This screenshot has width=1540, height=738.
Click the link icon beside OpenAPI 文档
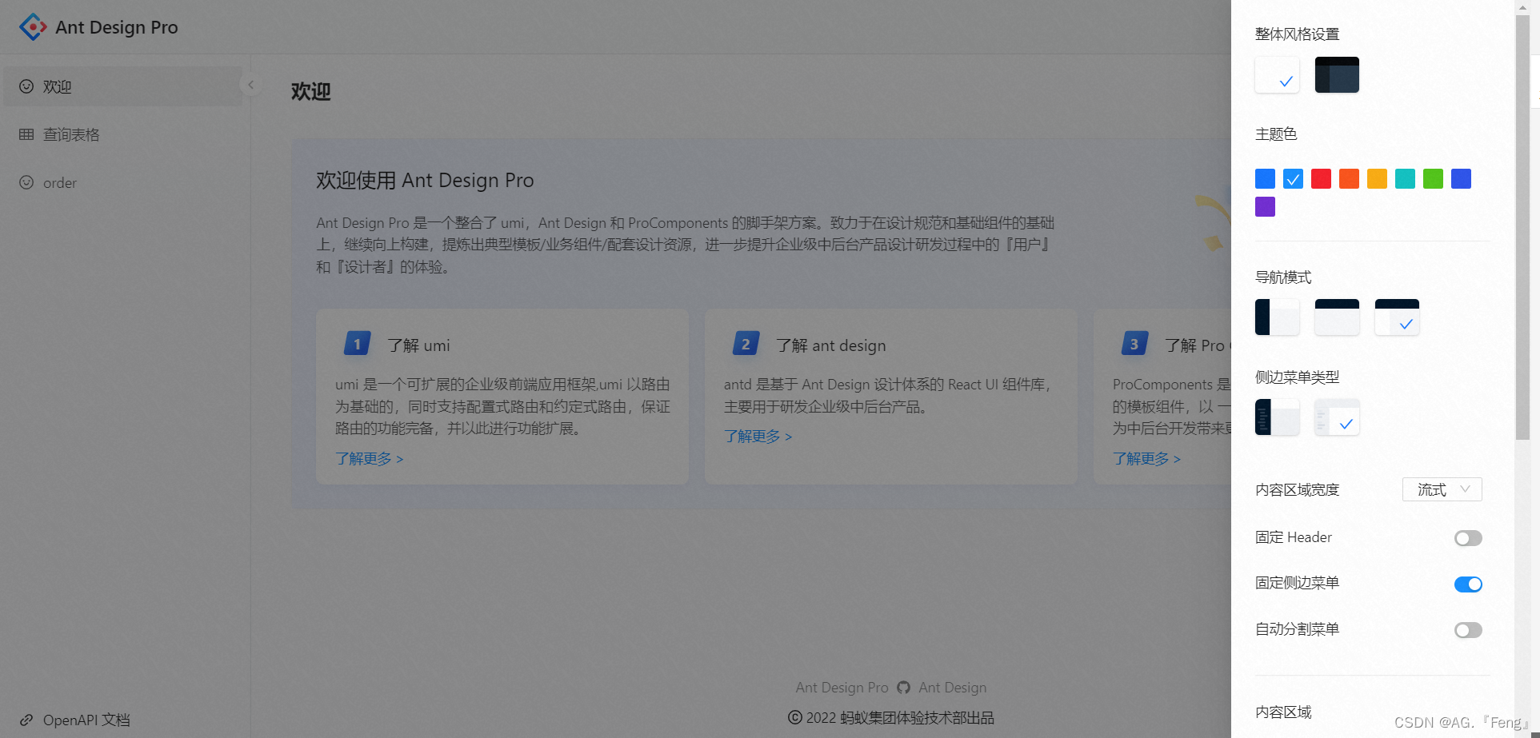point(26,720)
